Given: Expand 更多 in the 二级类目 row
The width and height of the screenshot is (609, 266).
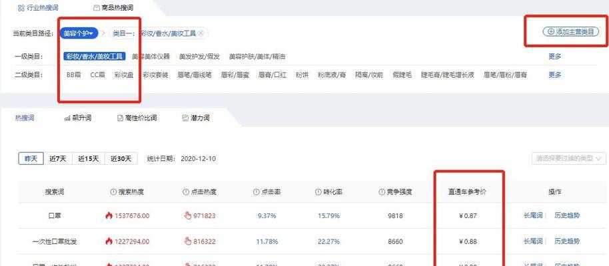Looking at the screenshot, I should click(x=554, y=75).
